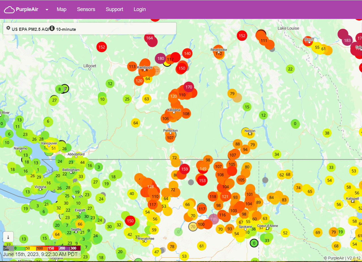Click the 164 sensor marker at top
Screen dimensions: 362x262
pos(149,38)
